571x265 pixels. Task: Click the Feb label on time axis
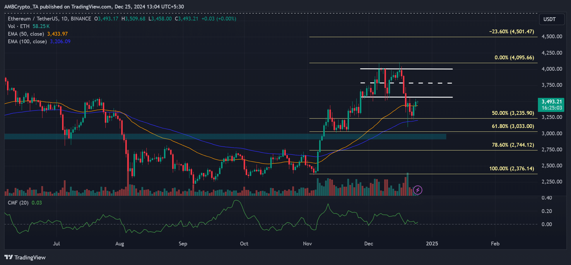point(495,244)
